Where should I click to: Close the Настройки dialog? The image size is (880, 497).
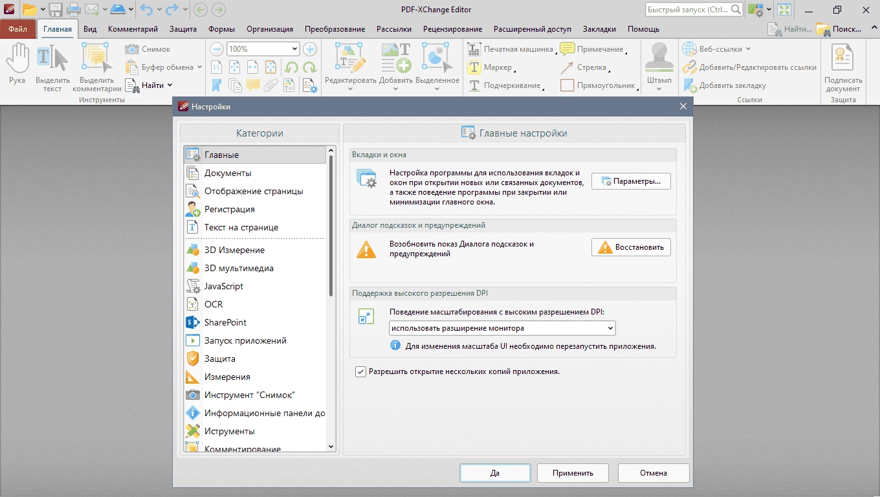(683, 106)
